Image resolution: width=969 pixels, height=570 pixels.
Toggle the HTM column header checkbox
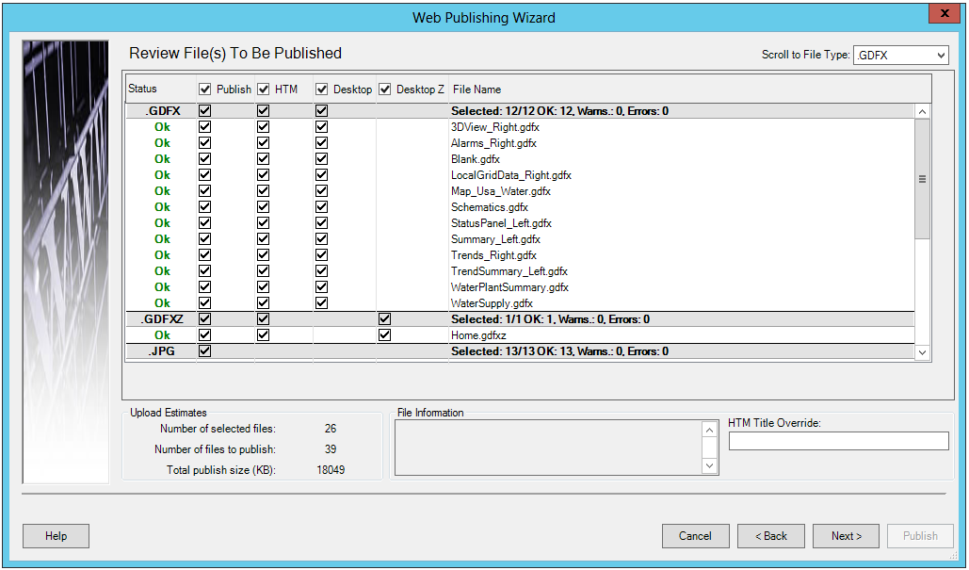264,90
